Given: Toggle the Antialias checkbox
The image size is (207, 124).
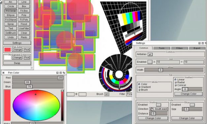Looking at the screenshot, I should 150,54.
